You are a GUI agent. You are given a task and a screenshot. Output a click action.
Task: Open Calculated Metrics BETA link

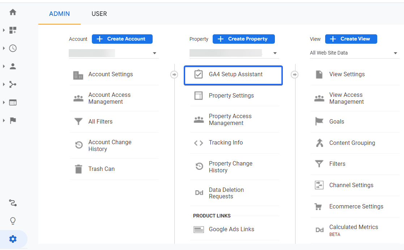coord(354,230)
